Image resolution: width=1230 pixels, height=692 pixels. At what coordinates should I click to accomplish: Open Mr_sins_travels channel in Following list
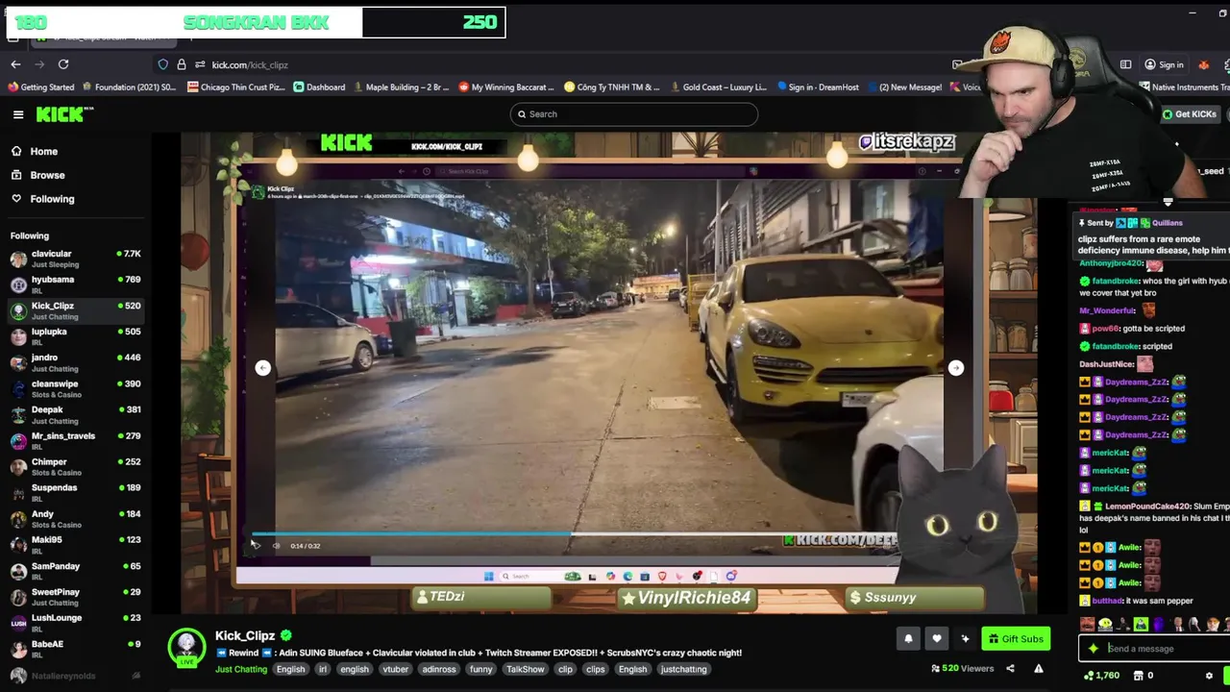75,440
